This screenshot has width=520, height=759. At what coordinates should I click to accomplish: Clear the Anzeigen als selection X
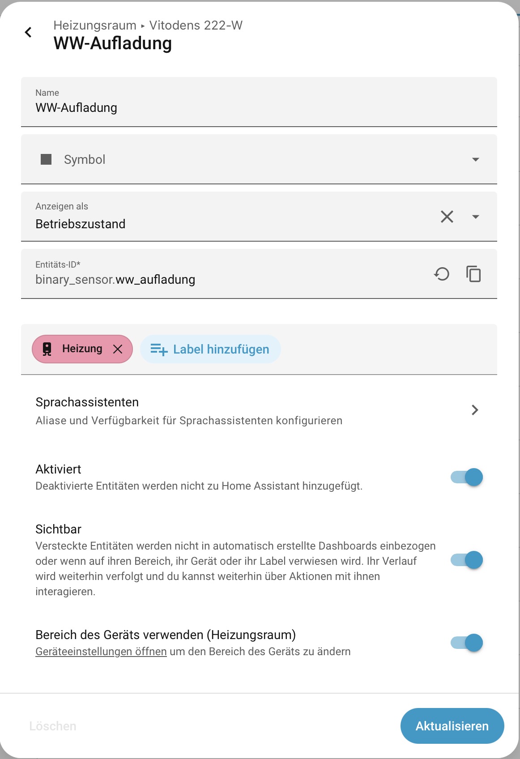tap(447, 217)
